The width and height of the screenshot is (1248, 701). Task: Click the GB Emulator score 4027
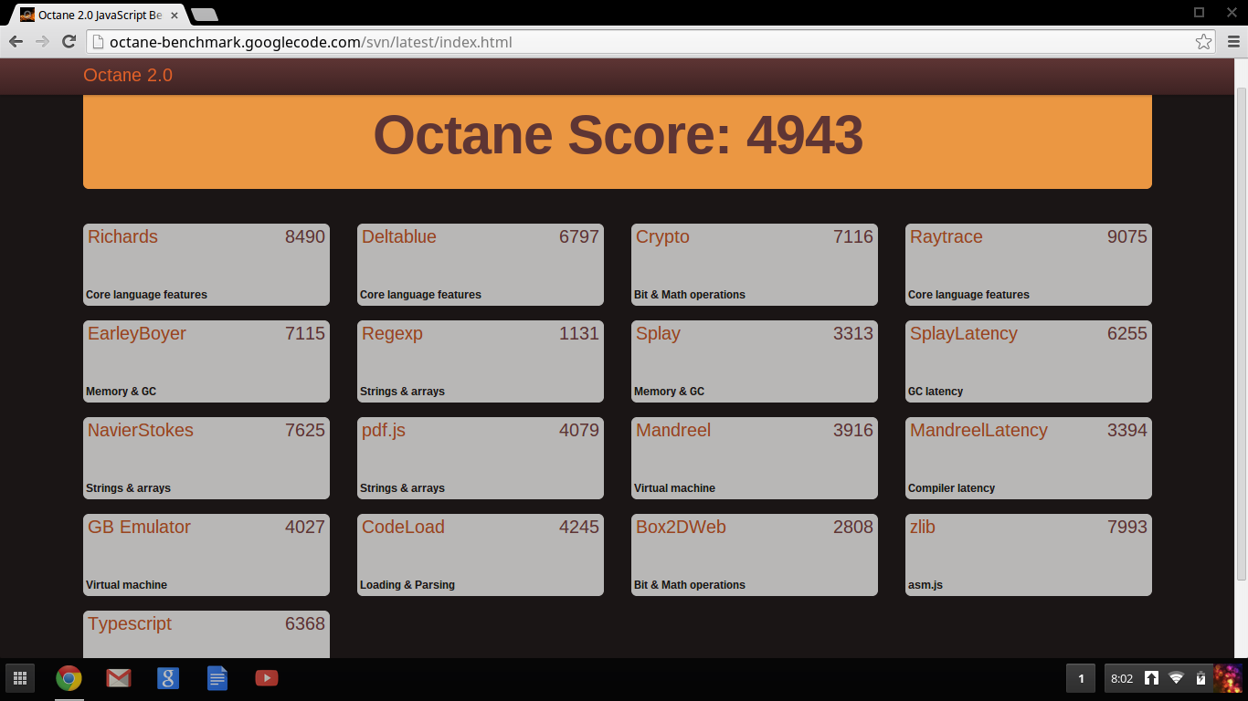click(305, 527)
